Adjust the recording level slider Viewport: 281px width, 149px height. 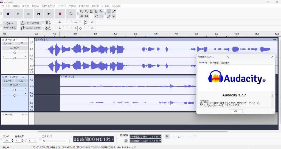pos(86,22)
